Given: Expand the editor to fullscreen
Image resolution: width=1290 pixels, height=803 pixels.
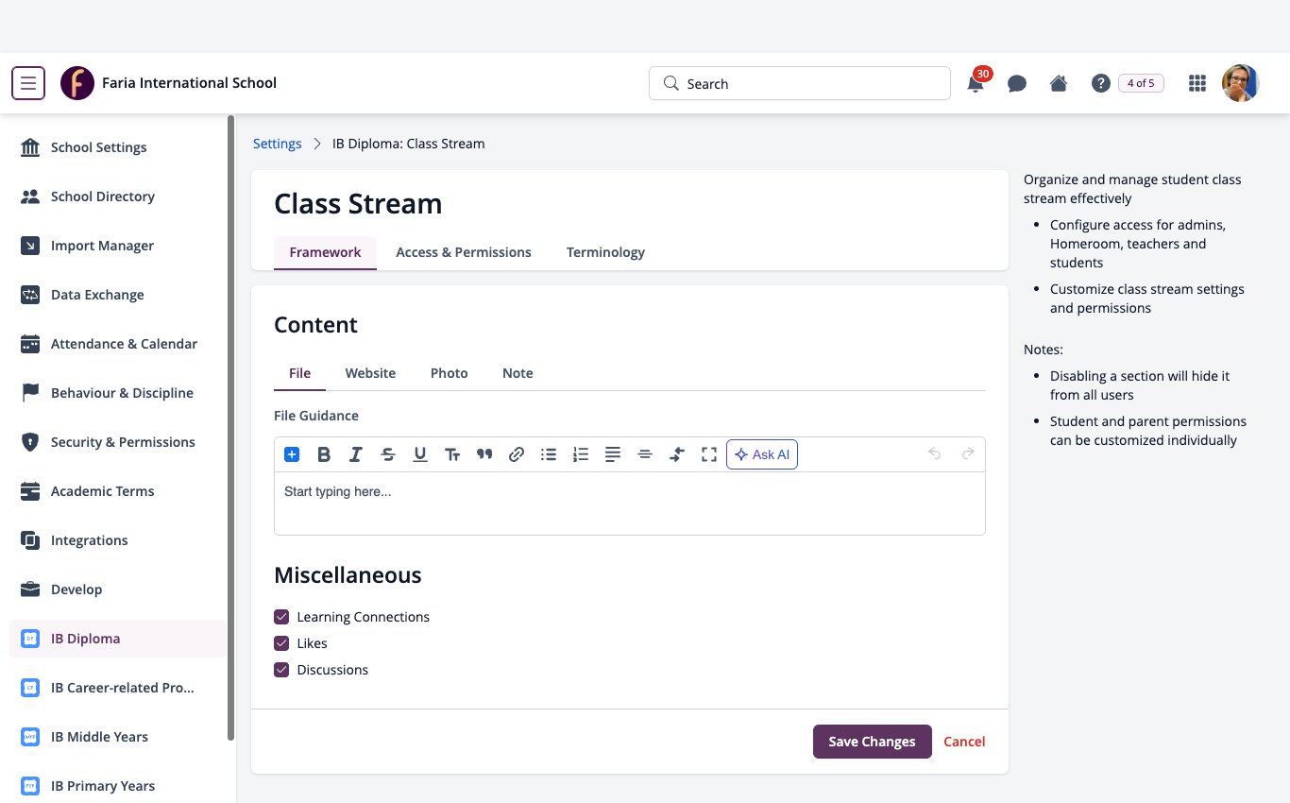Looking at the screenshot, I should tap(709, 454).
